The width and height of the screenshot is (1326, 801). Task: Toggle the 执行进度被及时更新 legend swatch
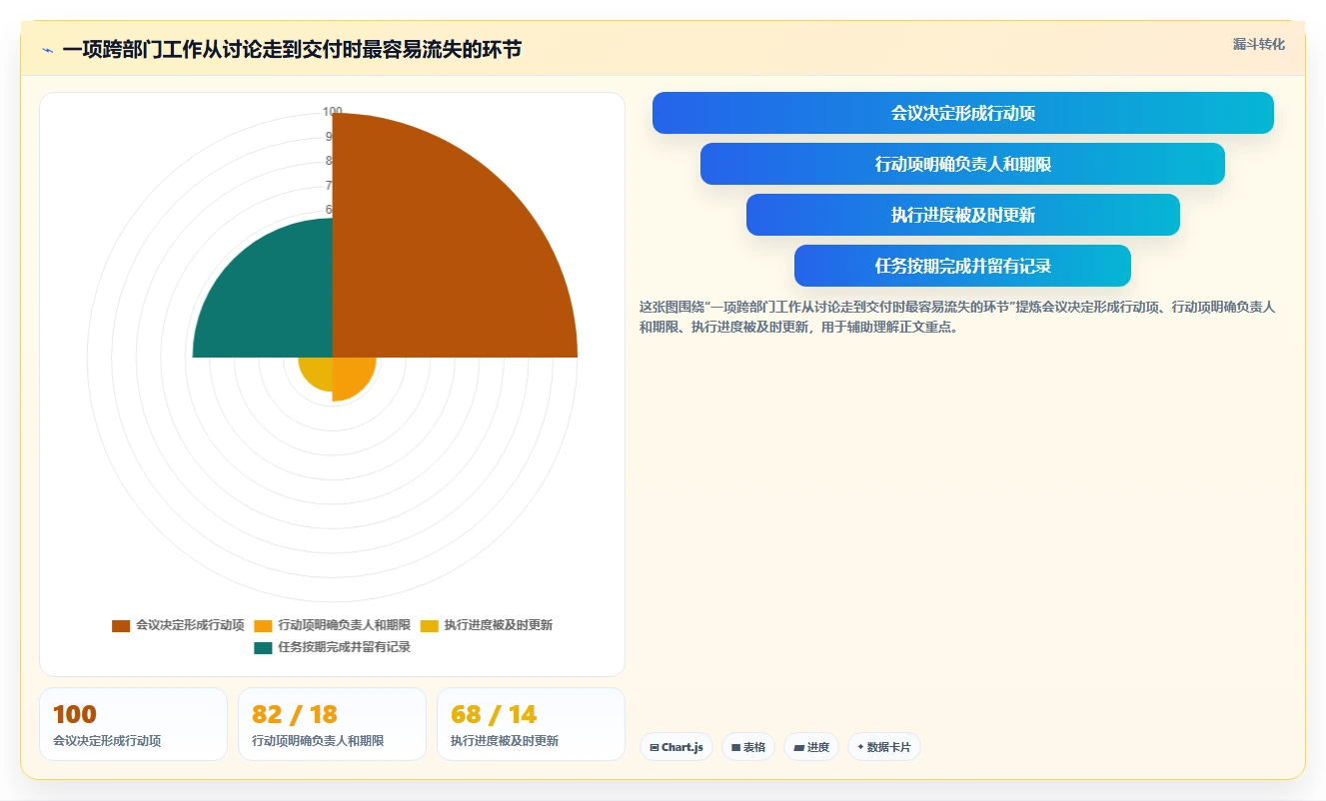[429, 625]
